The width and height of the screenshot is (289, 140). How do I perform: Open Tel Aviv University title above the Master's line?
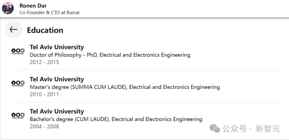click(x=57, y=79)
